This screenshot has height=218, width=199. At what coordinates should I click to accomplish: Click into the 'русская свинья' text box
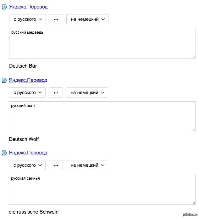pyautogui.click(x=102, y=189)
